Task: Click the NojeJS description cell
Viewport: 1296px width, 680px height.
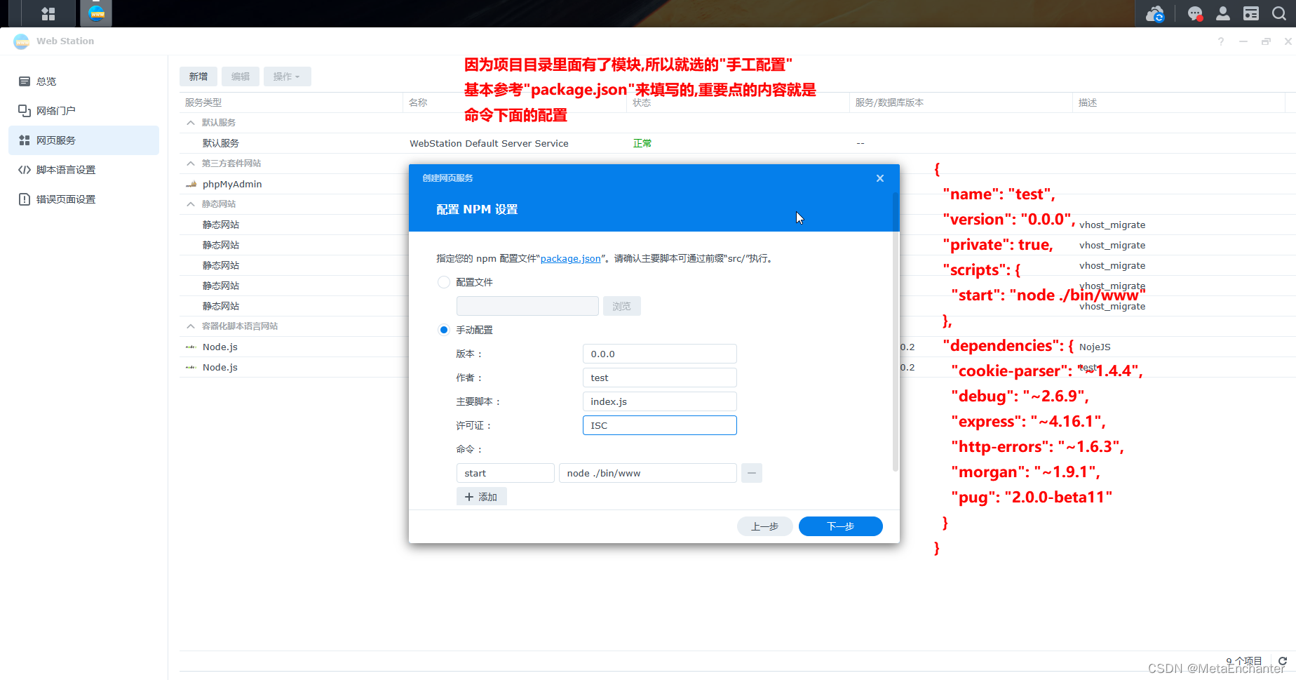Action: [1095, 347]
